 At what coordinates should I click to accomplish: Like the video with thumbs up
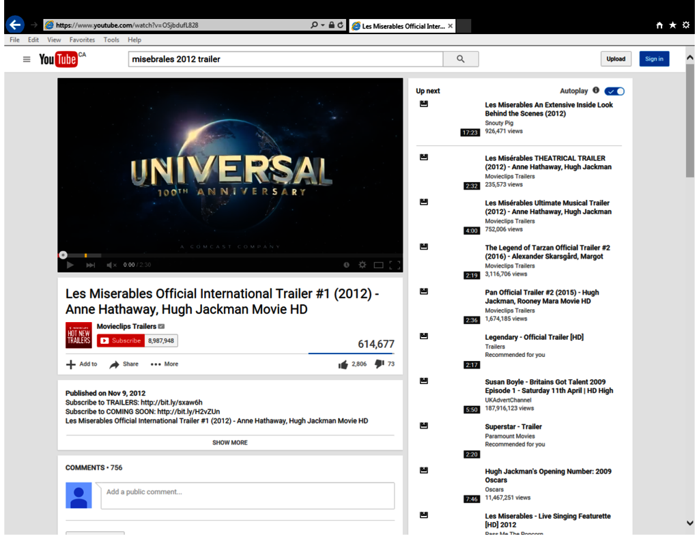tap(343, 364)
